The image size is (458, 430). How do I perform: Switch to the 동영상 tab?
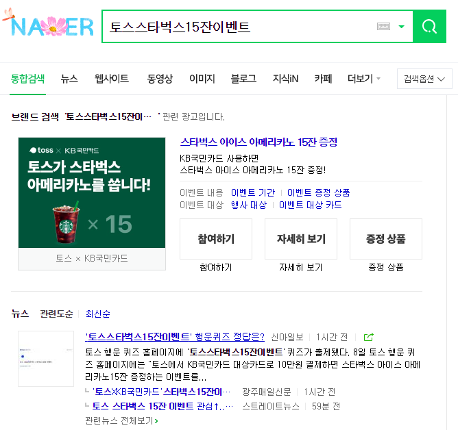(160, 79)
